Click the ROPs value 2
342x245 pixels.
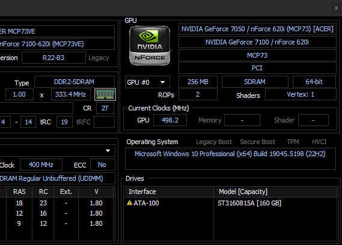(198, 94)
